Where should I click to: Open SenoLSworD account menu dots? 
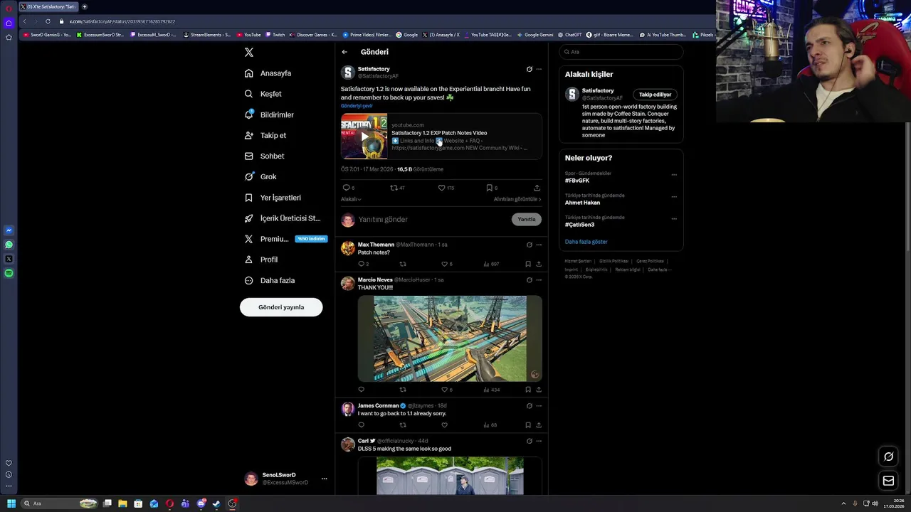tap(324, 479)
